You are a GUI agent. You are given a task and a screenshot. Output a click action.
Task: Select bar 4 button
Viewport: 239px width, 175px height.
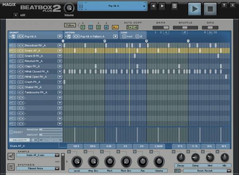point(106,27)
